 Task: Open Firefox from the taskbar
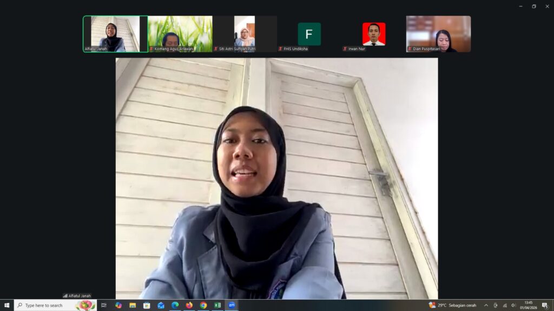(189, 305)
